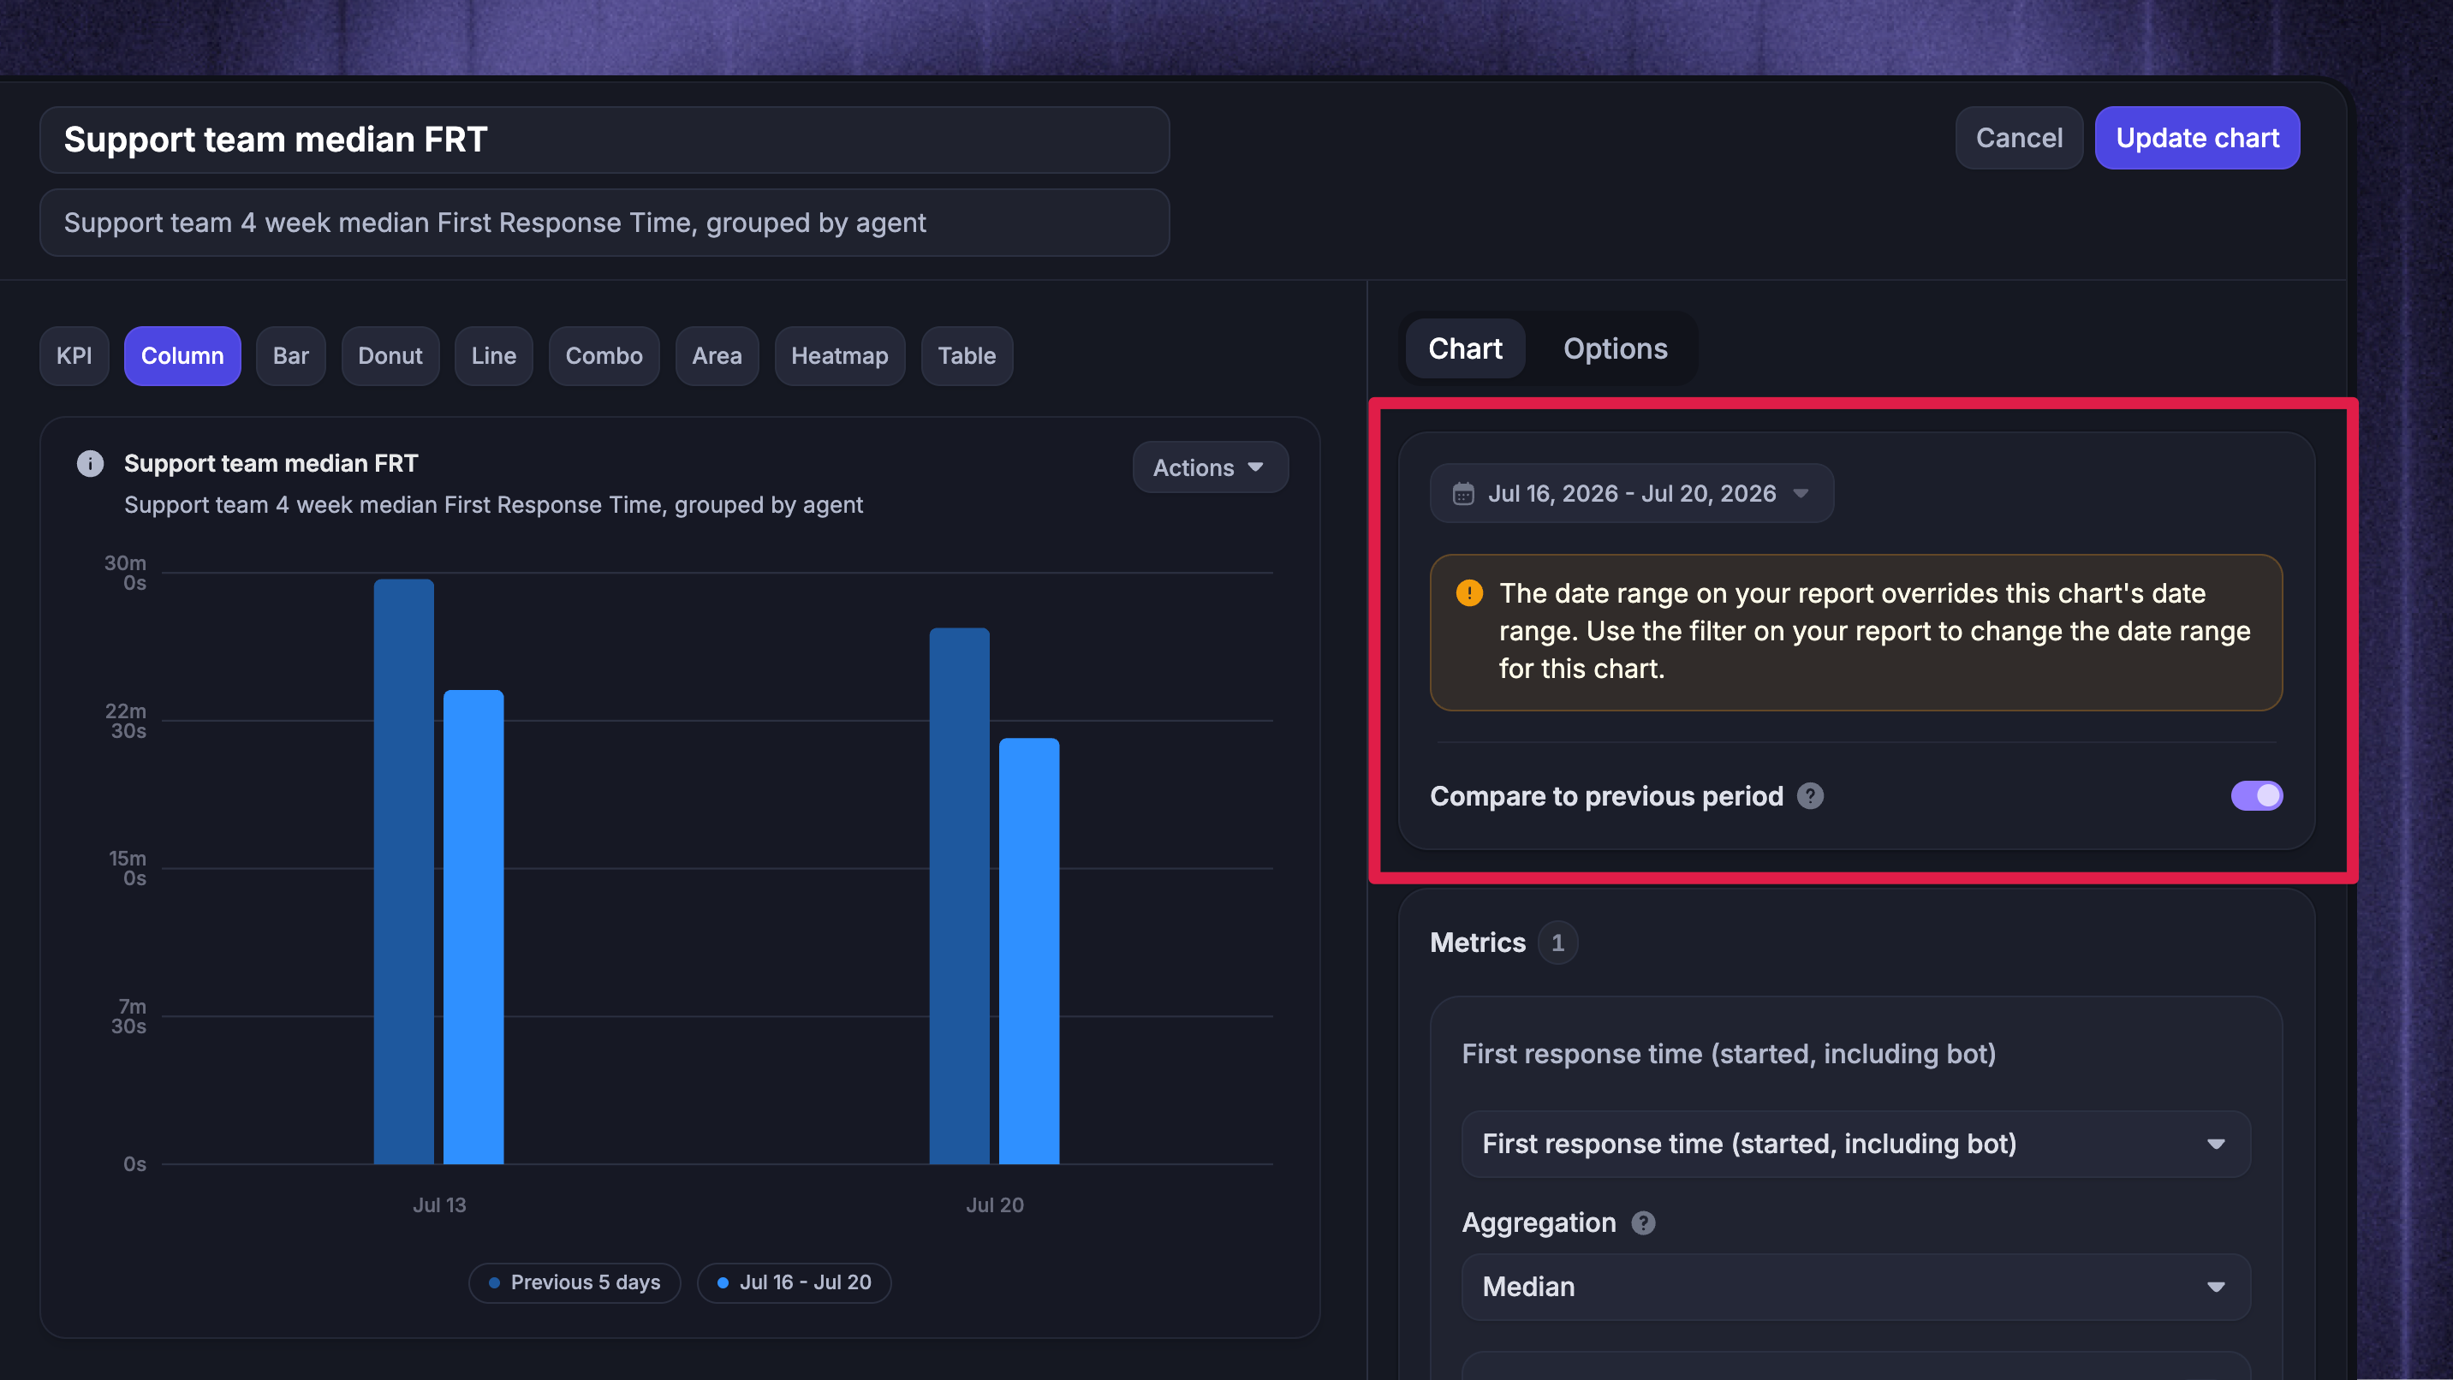Edit the chart title field Support team median FRT
The width and height of the screenshot is (2453, 1380).
point(604,140)
